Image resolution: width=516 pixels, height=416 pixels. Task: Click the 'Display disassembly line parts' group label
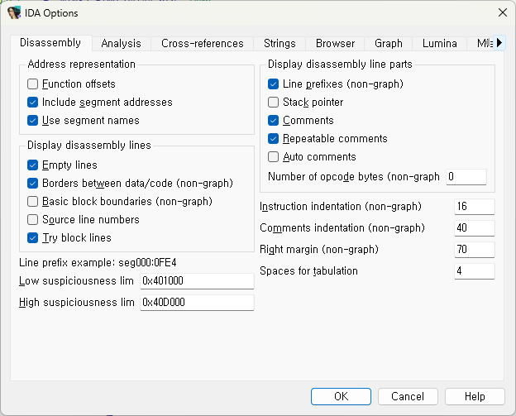[340, 64]
